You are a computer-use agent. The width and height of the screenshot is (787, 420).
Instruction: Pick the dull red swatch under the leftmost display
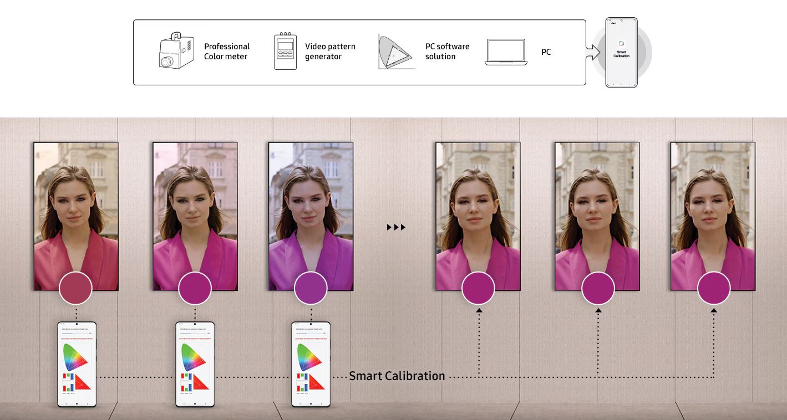click(75, 288)
